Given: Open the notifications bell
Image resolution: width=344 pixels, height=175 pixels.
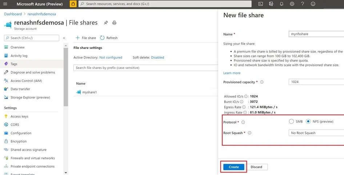Looking at the screenshot, I should click(281, 4).
